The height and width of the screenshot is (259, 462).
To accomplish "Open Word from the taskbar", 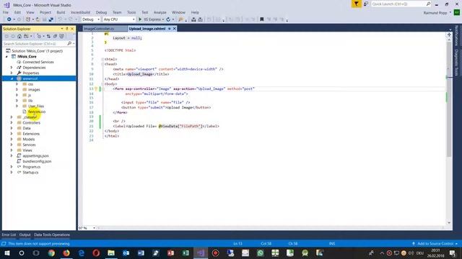I will click(x=141, y=253).
